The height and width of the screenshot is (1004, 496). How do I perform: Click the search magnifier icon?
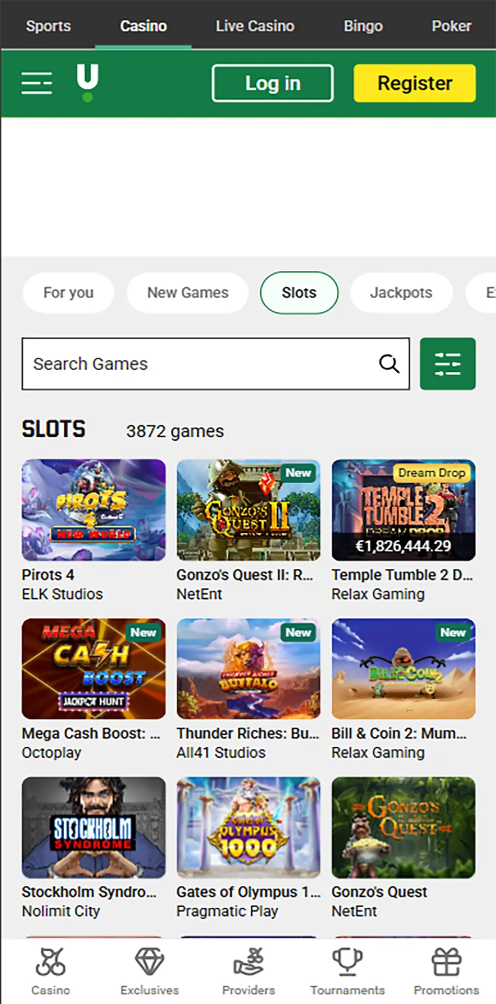389,363
